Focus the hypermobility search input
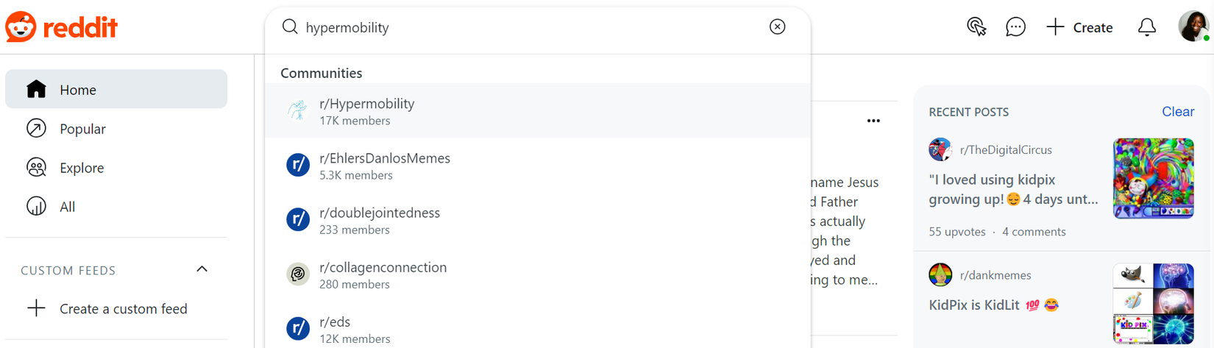The height and width of the screenshot is (348, 1214). pyautogui.click(x=530, y=27)
